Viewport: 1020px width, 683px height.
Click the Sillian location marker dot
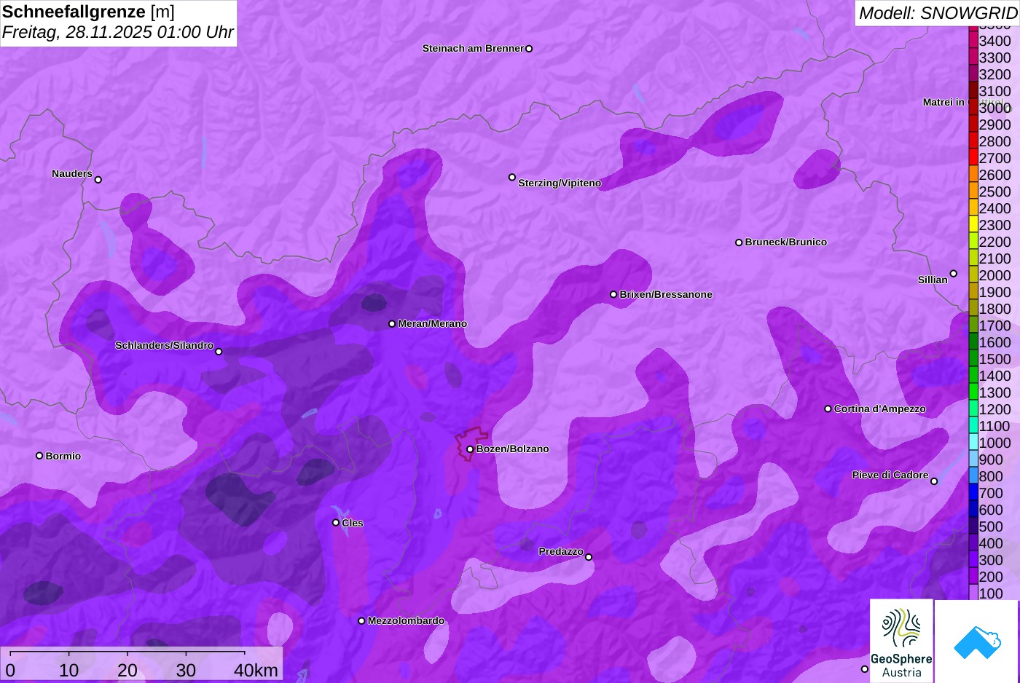(954, 274)
